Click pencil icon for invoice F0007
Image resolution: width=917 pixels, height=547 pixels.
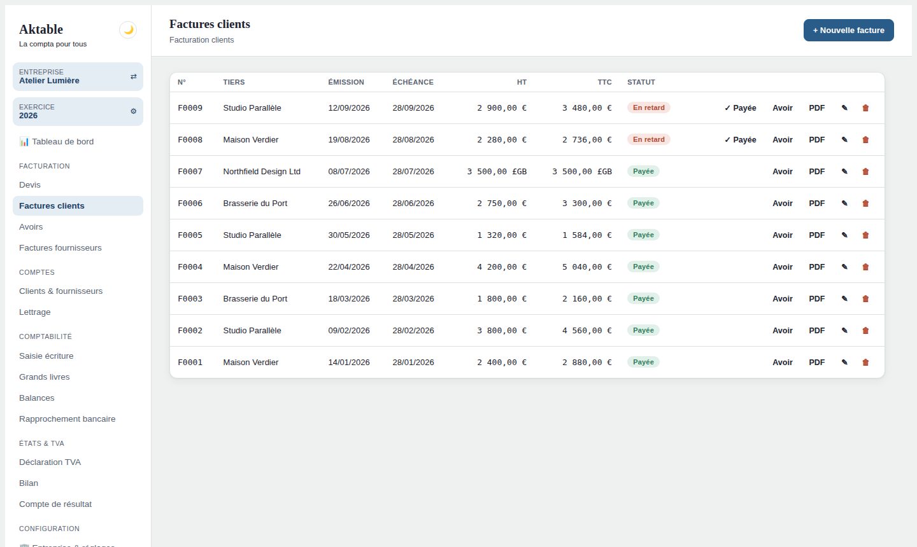[x=844, y=172]
